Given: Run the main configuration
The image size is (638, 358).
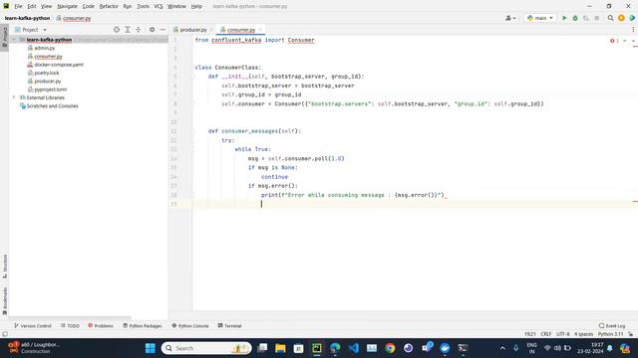Looking at the screenshot, I should click(564, 18).
